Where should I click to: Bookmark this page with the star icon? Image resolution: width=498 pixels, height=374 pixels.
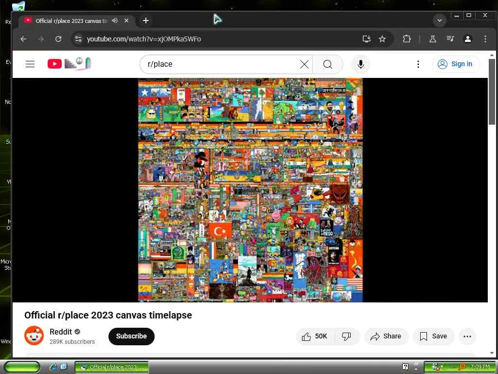click(382, 39)
